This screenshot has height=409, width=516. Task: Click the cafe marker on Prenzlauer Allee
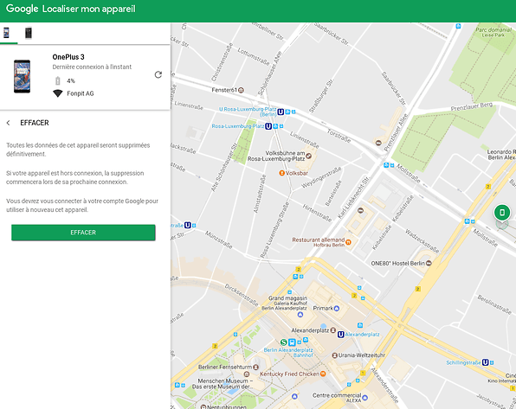tap(378, 143)
